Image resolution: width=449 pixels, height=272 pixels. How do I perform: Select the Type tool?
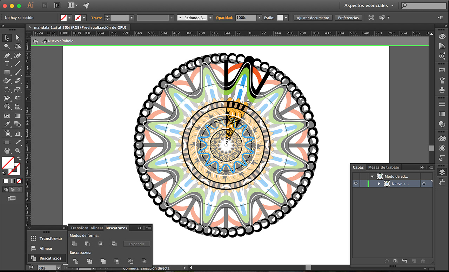[7, 64]
